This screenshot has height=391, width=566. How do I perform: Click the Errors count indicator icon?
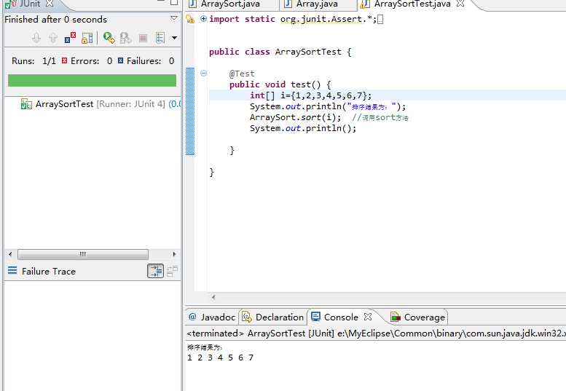point(65,60)
